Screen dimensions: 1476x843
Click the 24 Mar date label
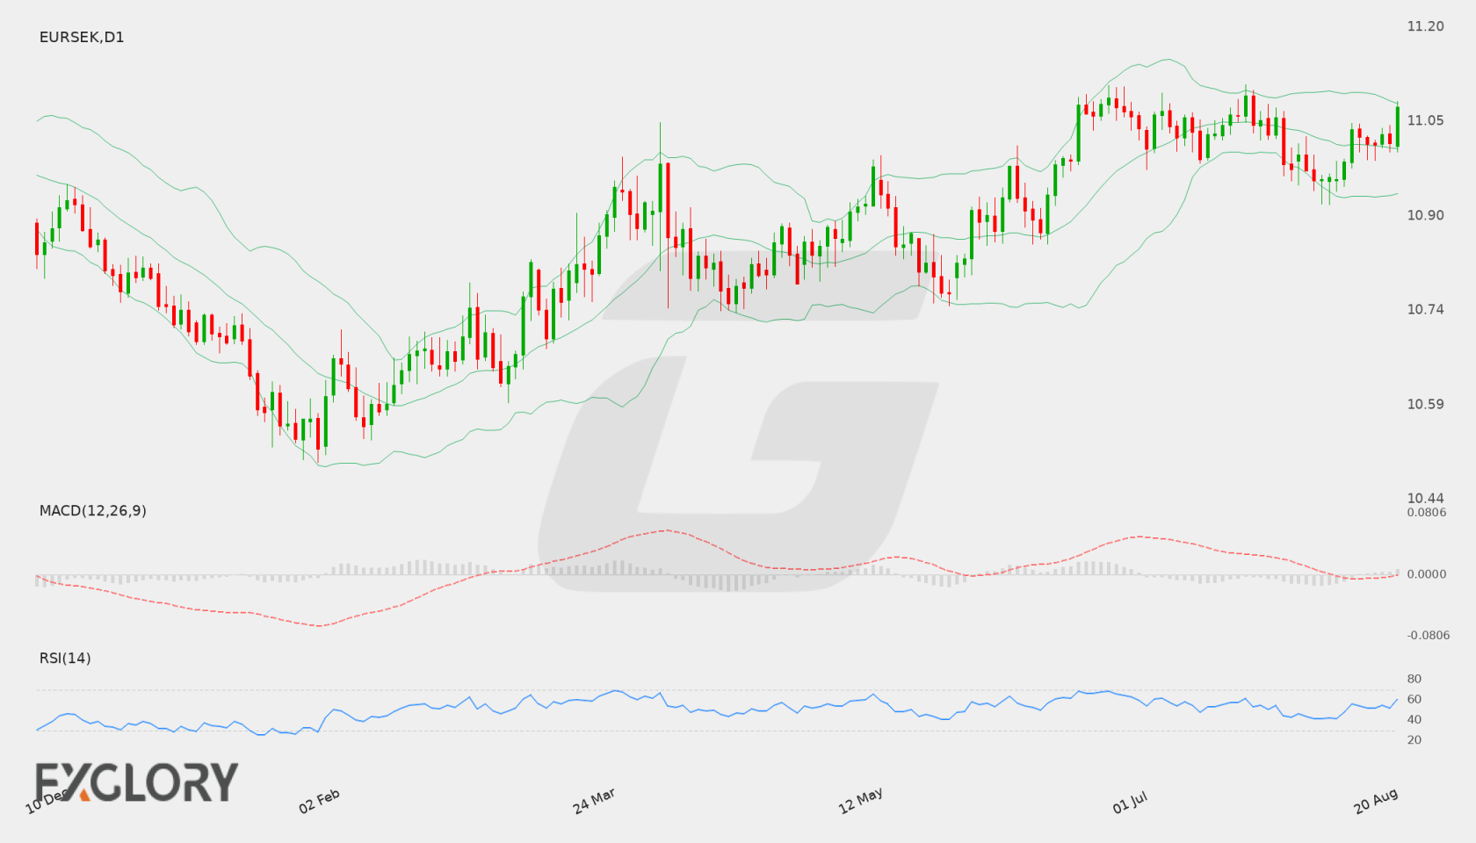point(594,801)
